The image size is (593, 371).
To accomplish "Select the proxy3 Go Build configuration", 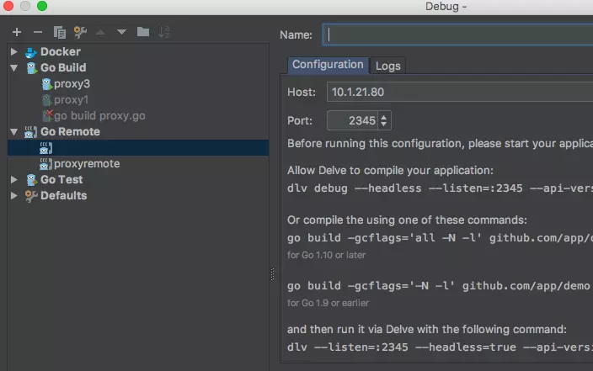I will [x=71, y=84].
